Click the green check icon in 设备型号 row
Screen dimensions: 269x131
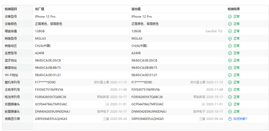[230, 17]
